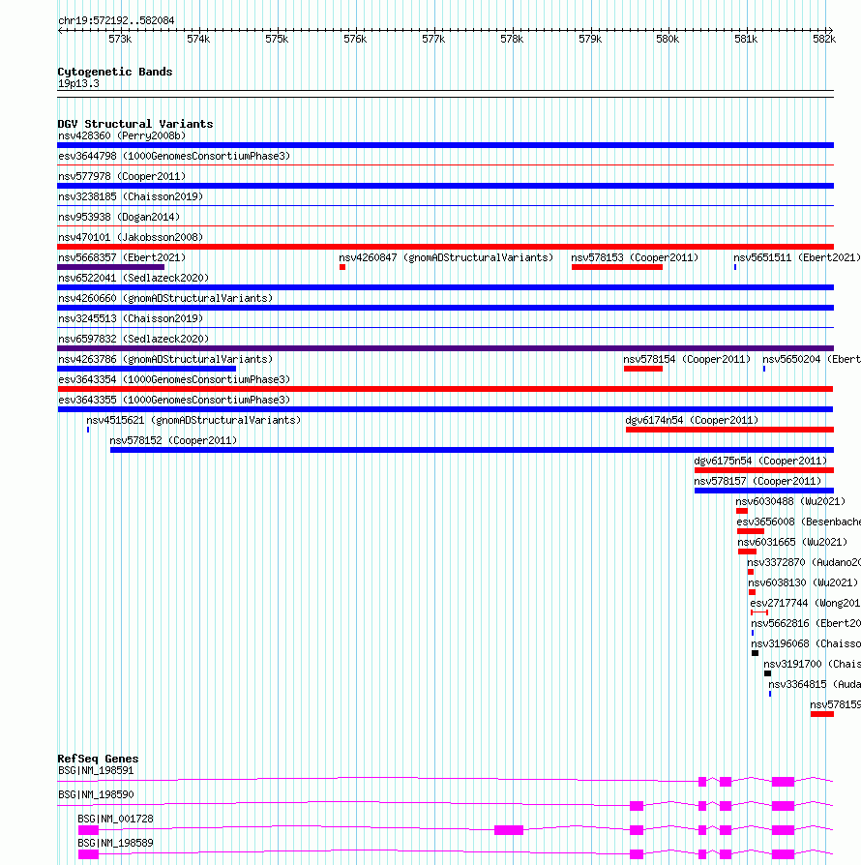Click the 580k ruler tick label
This screenshot has width=861, height=865.
coord(668,40)
